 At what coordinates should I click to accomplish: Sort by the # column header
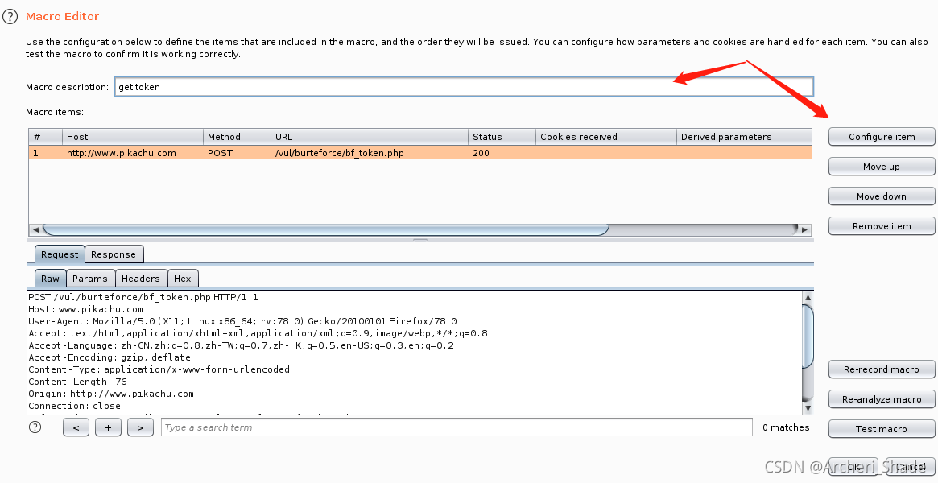coord(45,137)
